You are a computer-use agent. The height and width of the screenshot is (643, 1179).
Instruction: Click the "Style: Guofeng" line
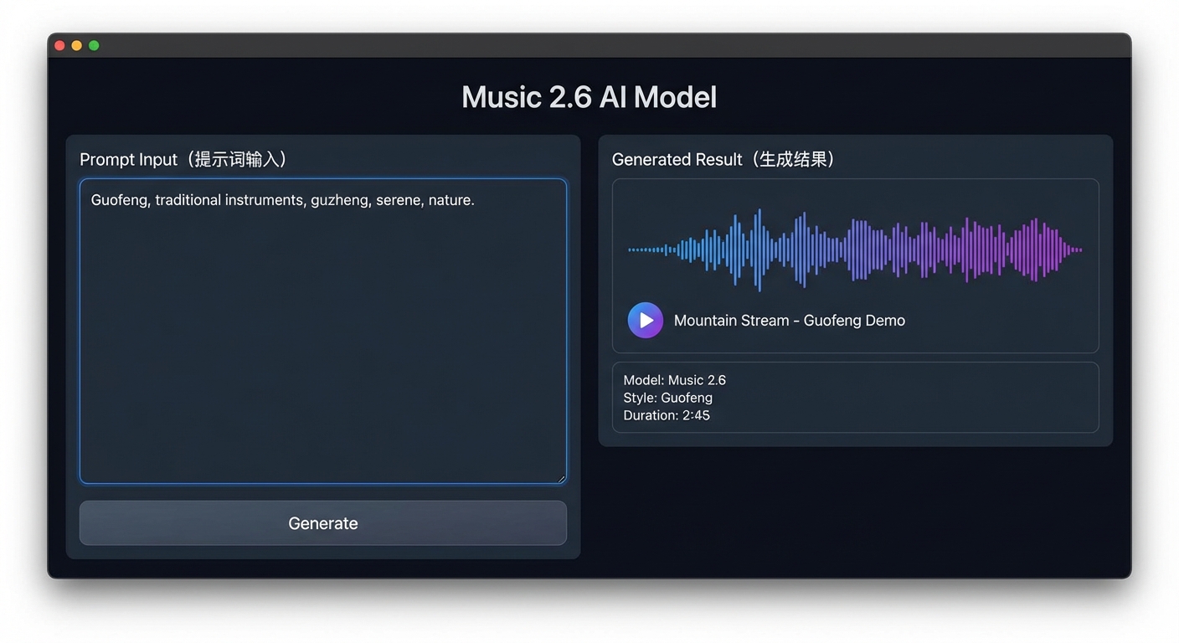pyautogui.click(x=668, y=398)
